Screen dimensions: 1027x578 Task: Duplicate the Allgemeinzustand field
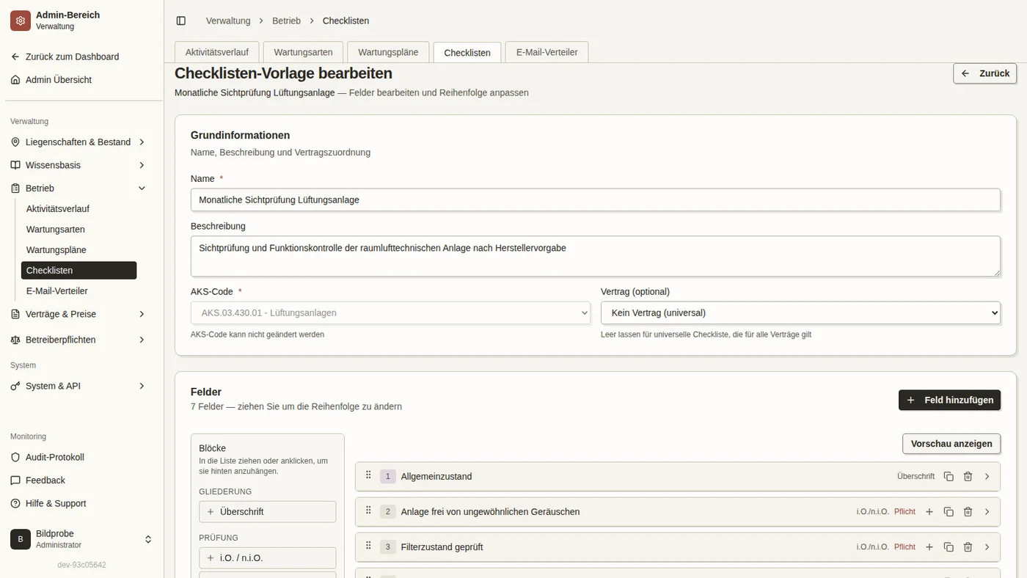pos(949,477)
